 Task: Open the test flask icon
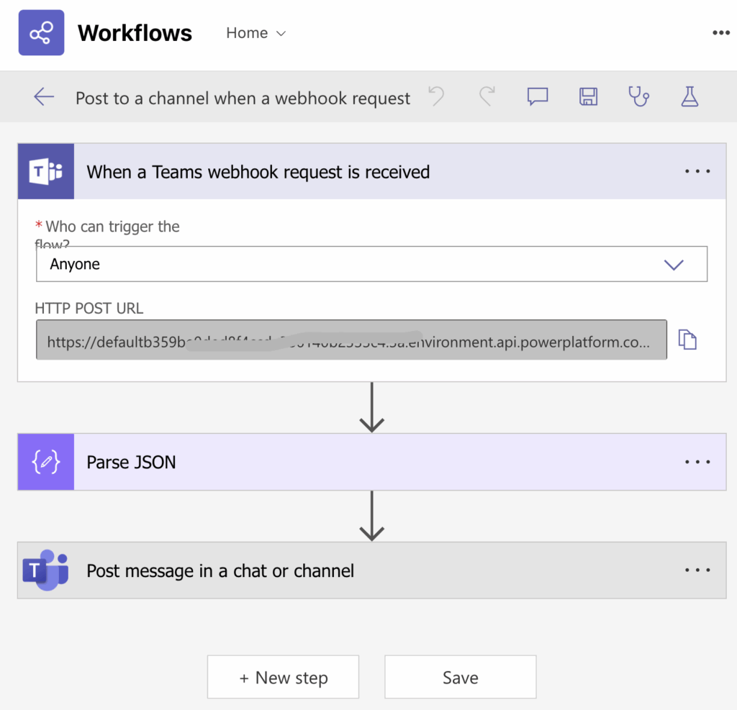click(x=689, y=97)
